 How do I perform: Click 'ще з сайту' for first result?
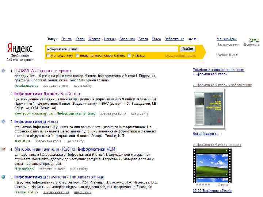click(83, 86)
